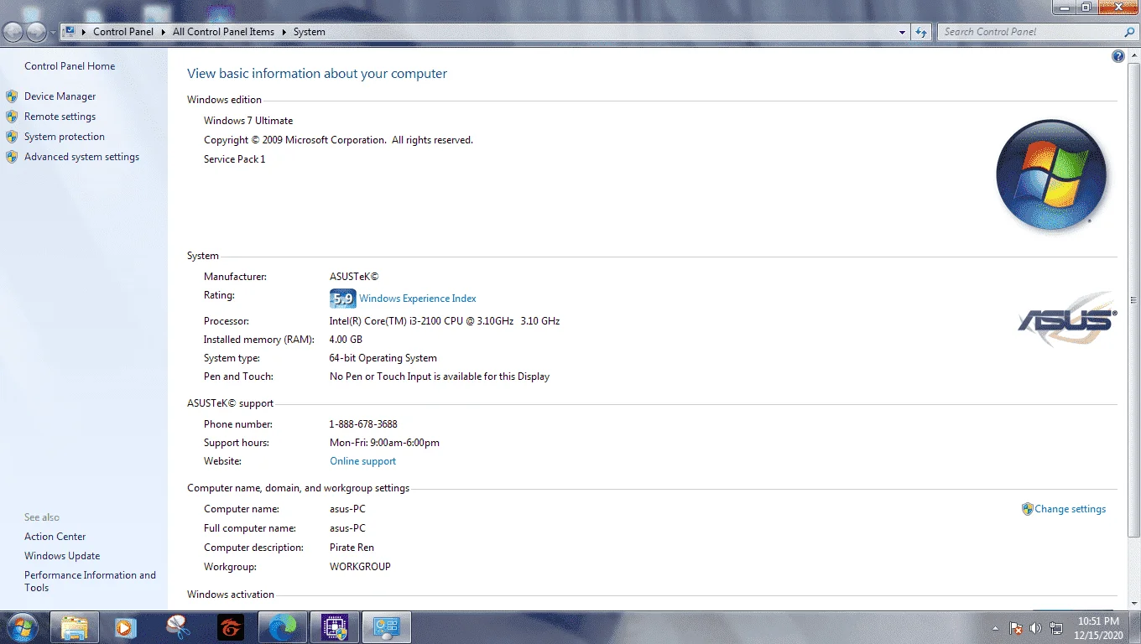Click the scrollbar up arrow
This screenshot has width=1141, height=644.
click(x=1134, y=55)
